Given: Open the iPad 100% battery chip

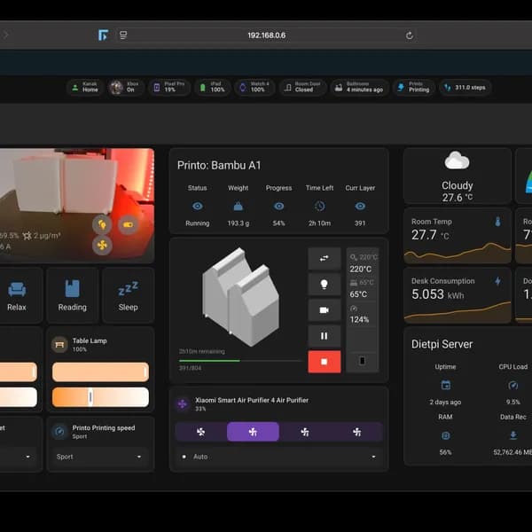Looking at the screenshot, I should click(x=213, y=87).
